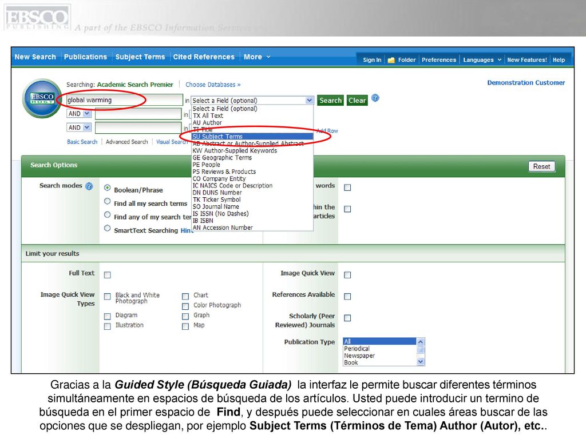Viewport: 586px width, 439px height.
Task: Check the Map image type
Action: 185,326
